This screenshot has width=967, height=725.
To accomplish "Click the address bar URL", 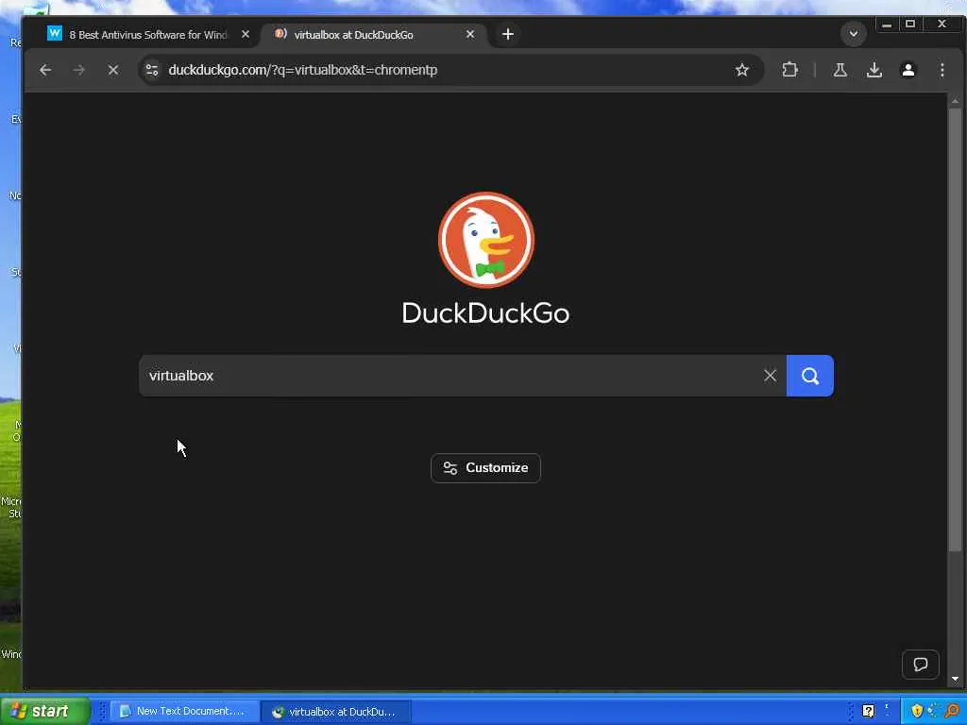I will point(303,70).
